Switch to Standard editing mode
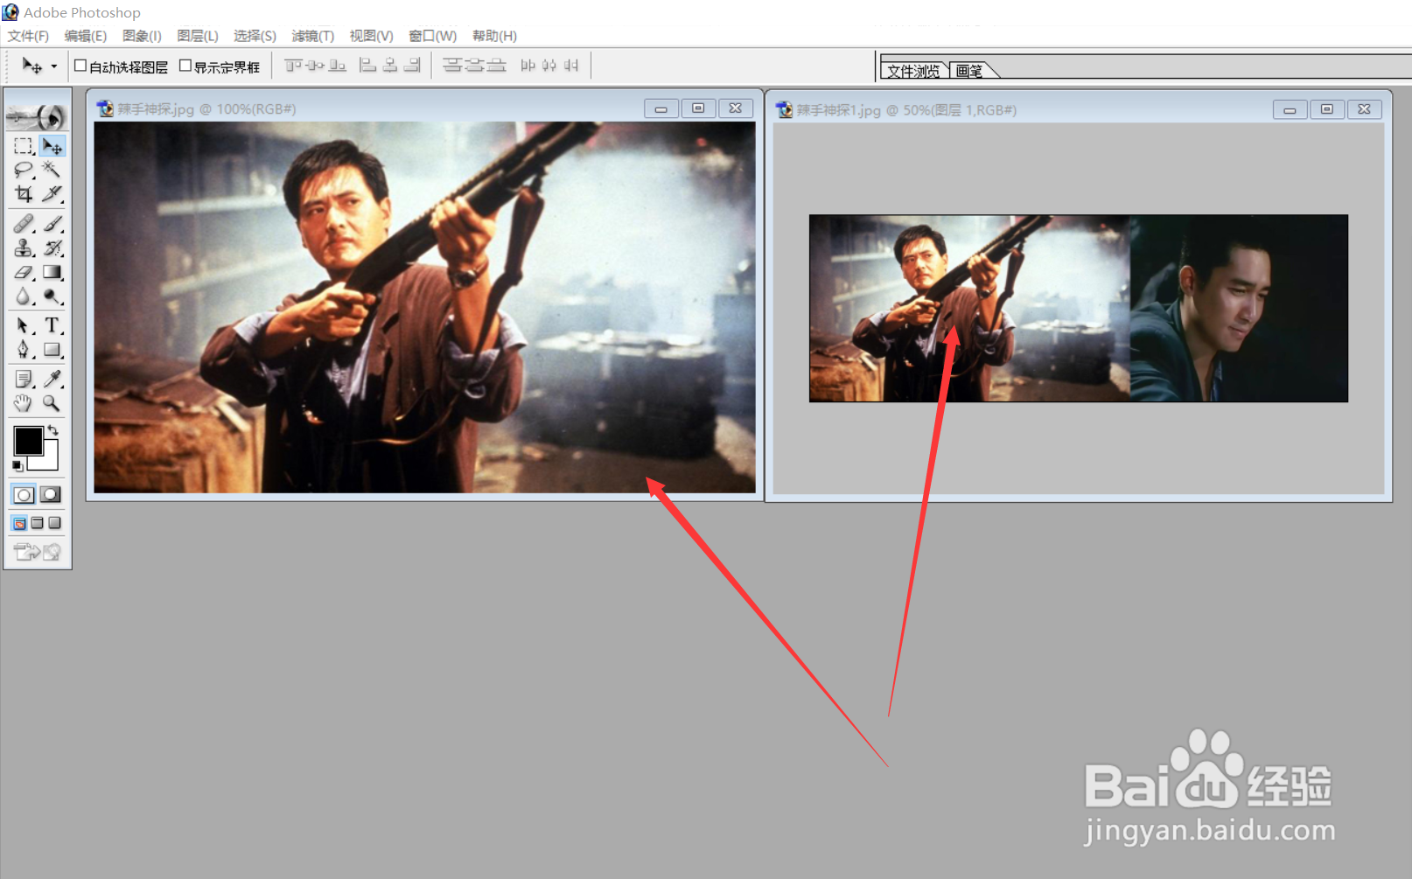The height and width of the screenshot is (879, 1412). tap(24, 495)
